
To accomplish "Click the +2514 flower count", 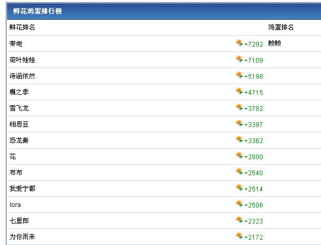I will pyautogui.click(x=254, y=189).
